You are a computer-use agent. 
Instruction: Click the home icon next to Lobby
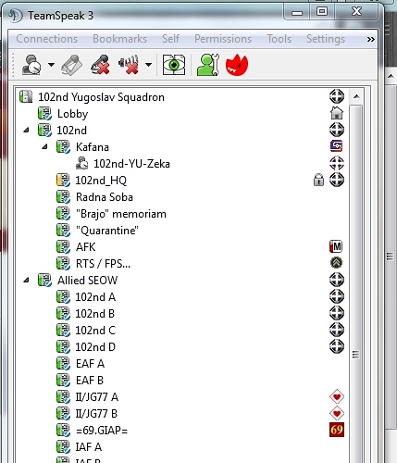coord(337,113)
